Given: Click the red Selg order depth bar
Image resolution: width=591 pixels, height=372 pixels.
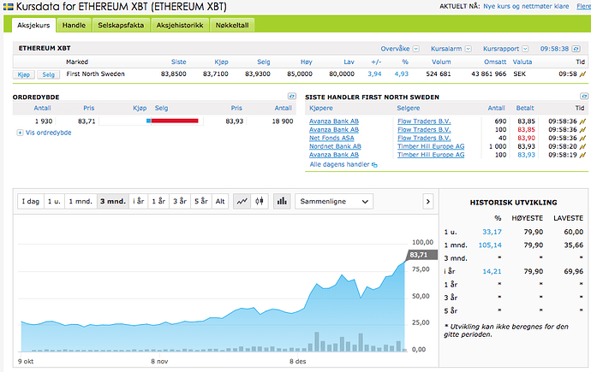Looking at the screenshot, I should pos(175,121).
